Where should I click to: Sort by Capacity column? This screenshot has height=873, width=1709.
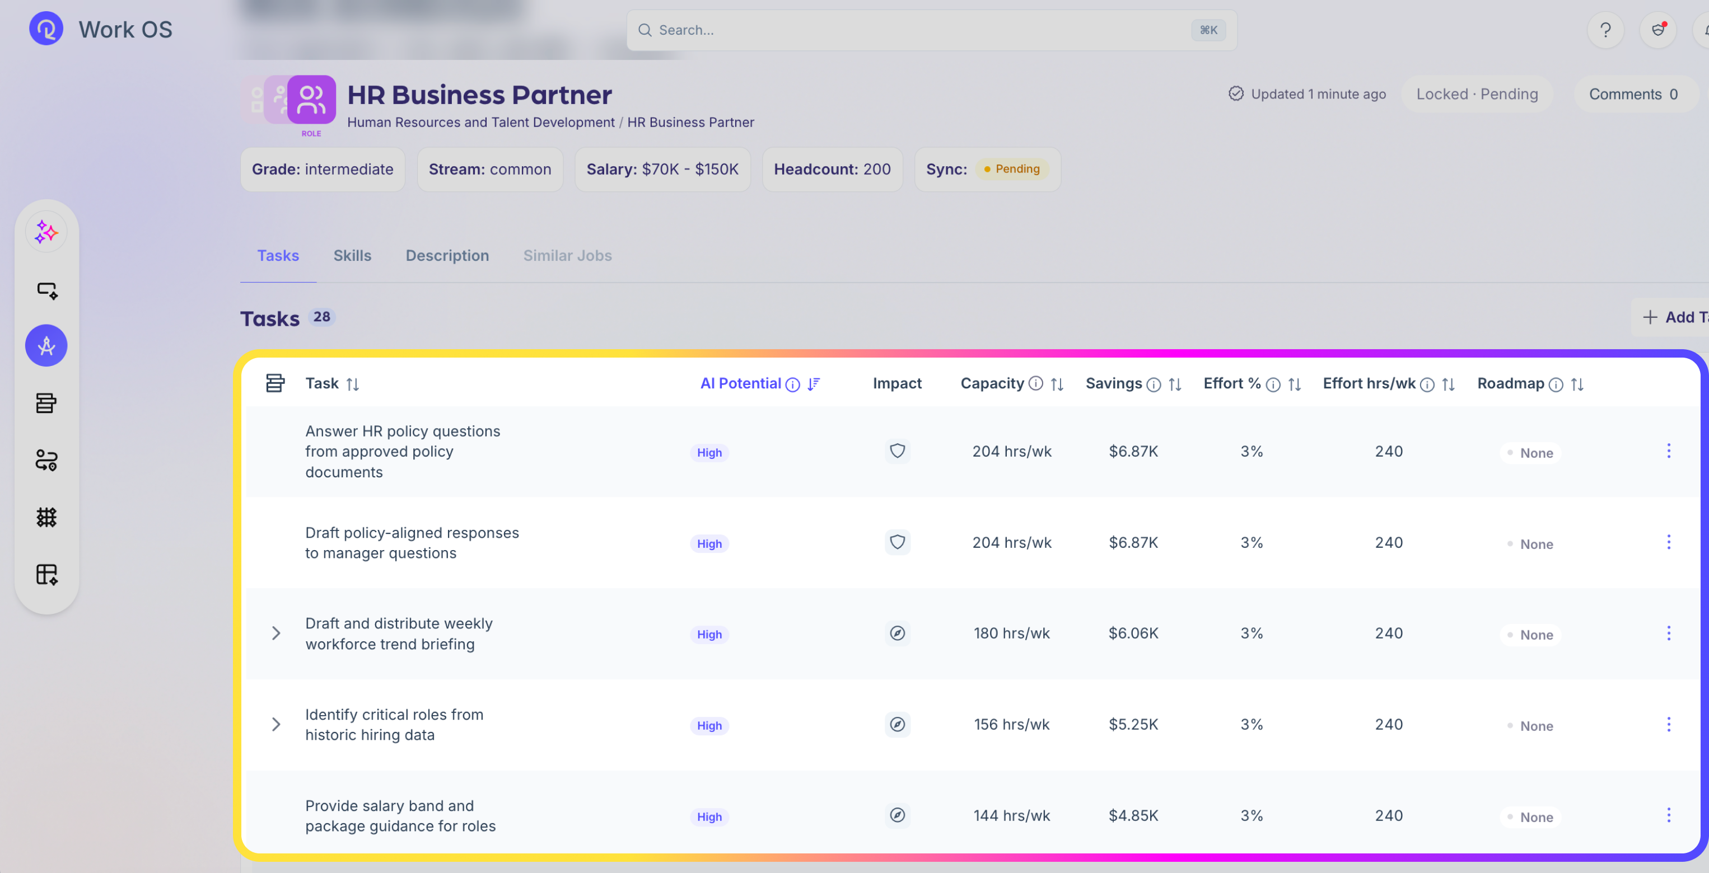click(1057, 384)
